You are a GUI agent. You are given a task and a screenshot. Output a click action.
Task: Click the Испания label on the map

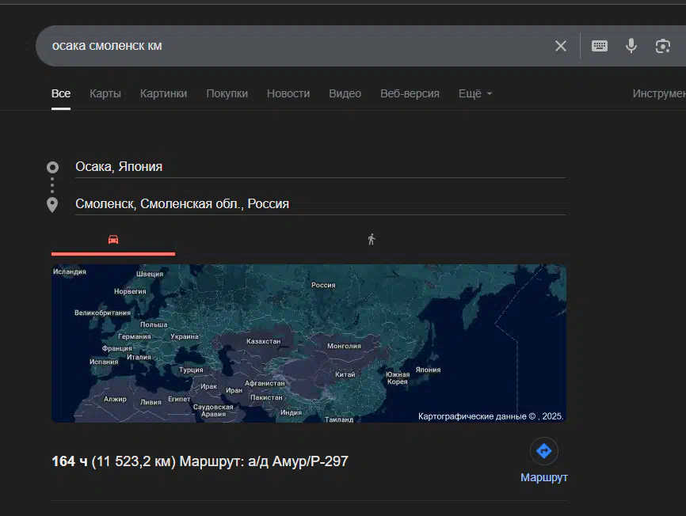pyautogui.click(x=104, y=362)
